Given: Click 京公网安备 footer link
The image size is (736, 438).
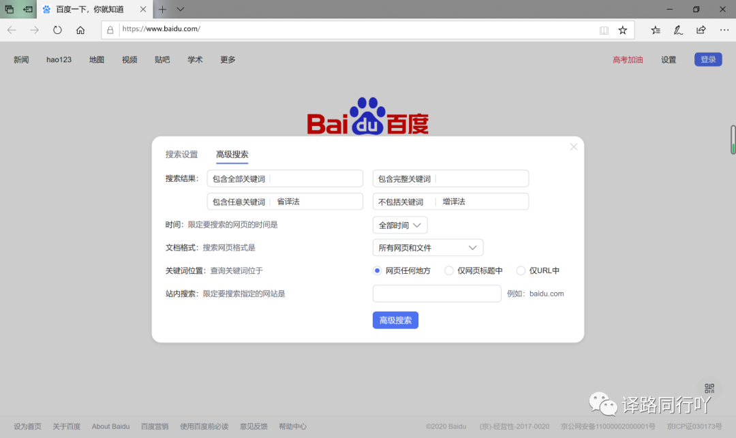Looking at the screenshot, I should tap(608, 426).
